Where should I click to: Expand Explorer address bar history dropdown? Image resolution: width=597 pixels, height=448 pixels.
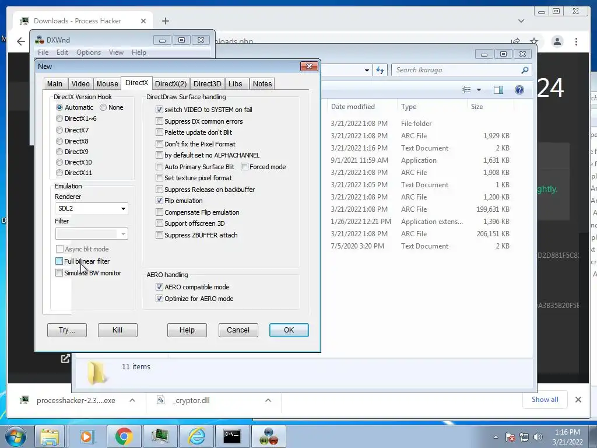367,71
